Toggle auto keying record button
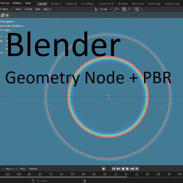 103,169
